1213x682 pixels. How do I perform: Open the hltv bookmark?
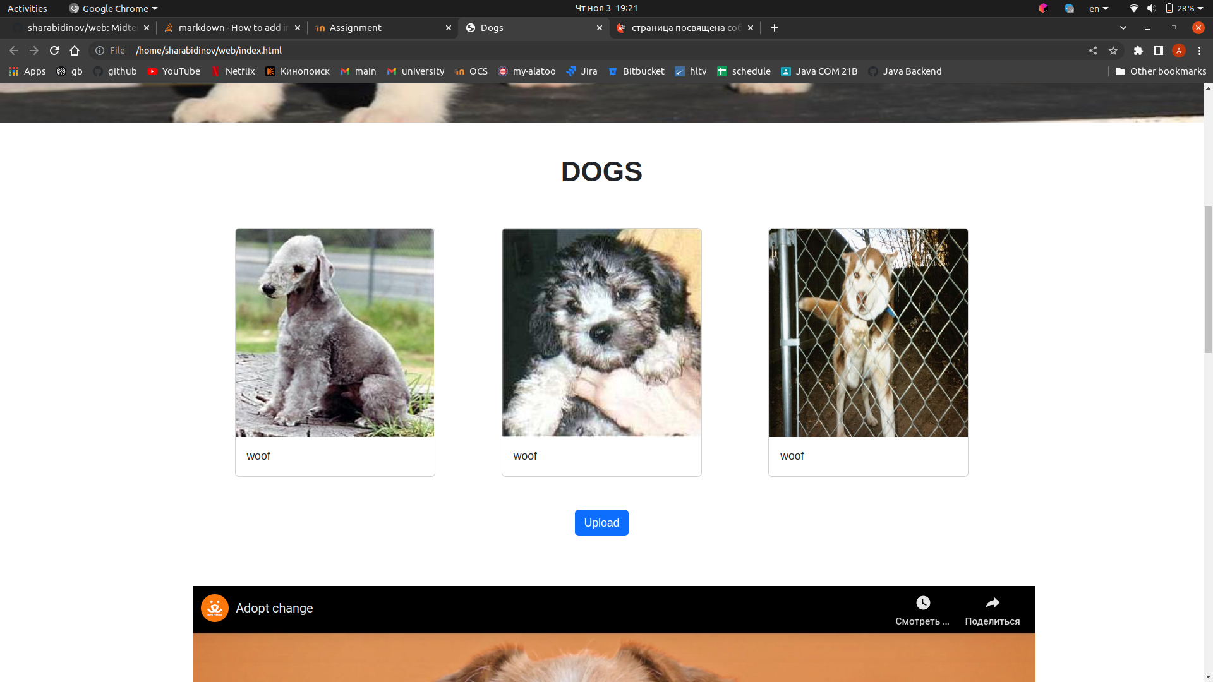(691, 71)
